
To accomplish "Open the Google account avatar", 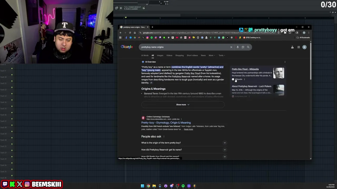I will [304, 47].
